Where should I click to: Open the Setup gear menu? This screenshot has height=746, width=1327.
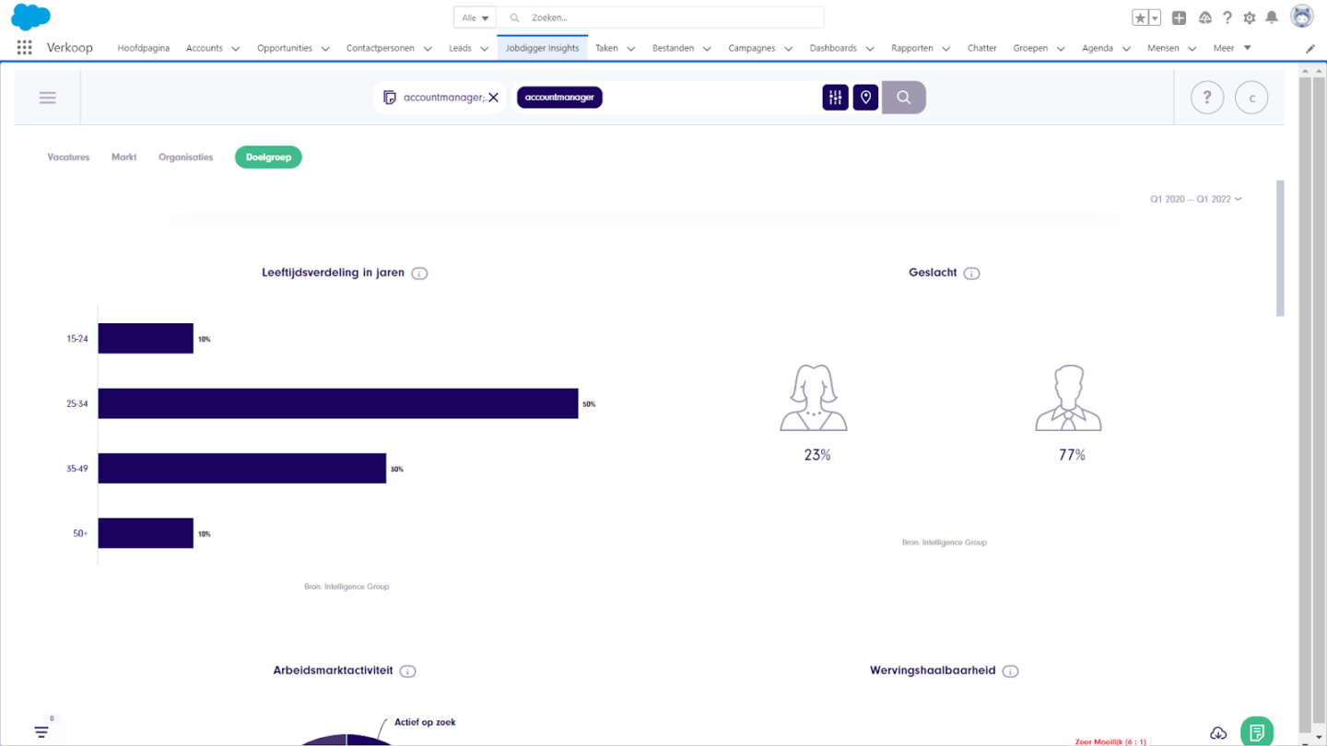[x=1250, y=17]
